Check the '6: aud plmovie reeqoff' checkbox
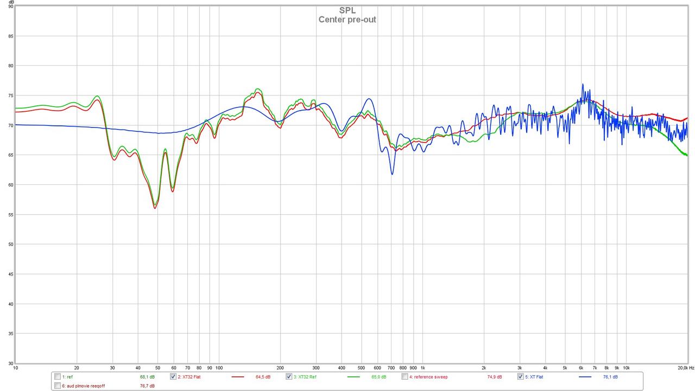The image size is (695, 391). click(x=58, y=386)
